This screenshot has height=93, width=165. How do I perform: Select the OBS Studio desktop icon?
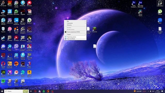160,3
